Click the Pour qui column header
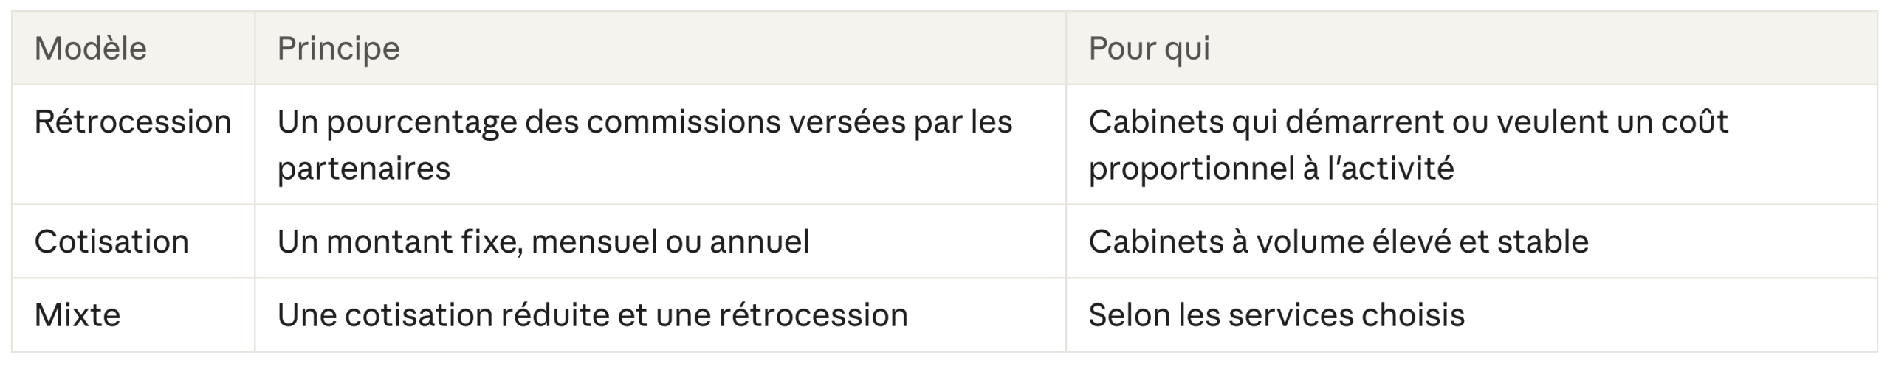The height and width of the screenshot is (366, 1890). point(1471,48)
